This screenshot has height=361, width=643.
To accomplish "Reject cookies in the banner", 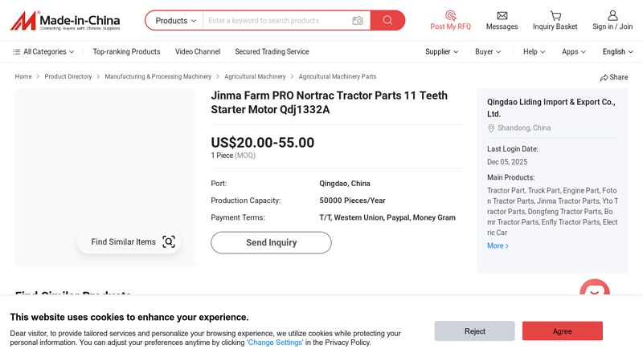I will click(474, 331).
